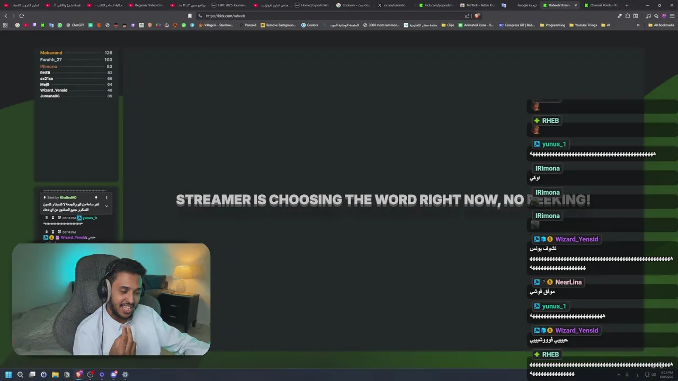678x381 pixels.
Task: Ban yunus_1 using the shield icon
Action: pyautogui.click(x=59, y=217)
